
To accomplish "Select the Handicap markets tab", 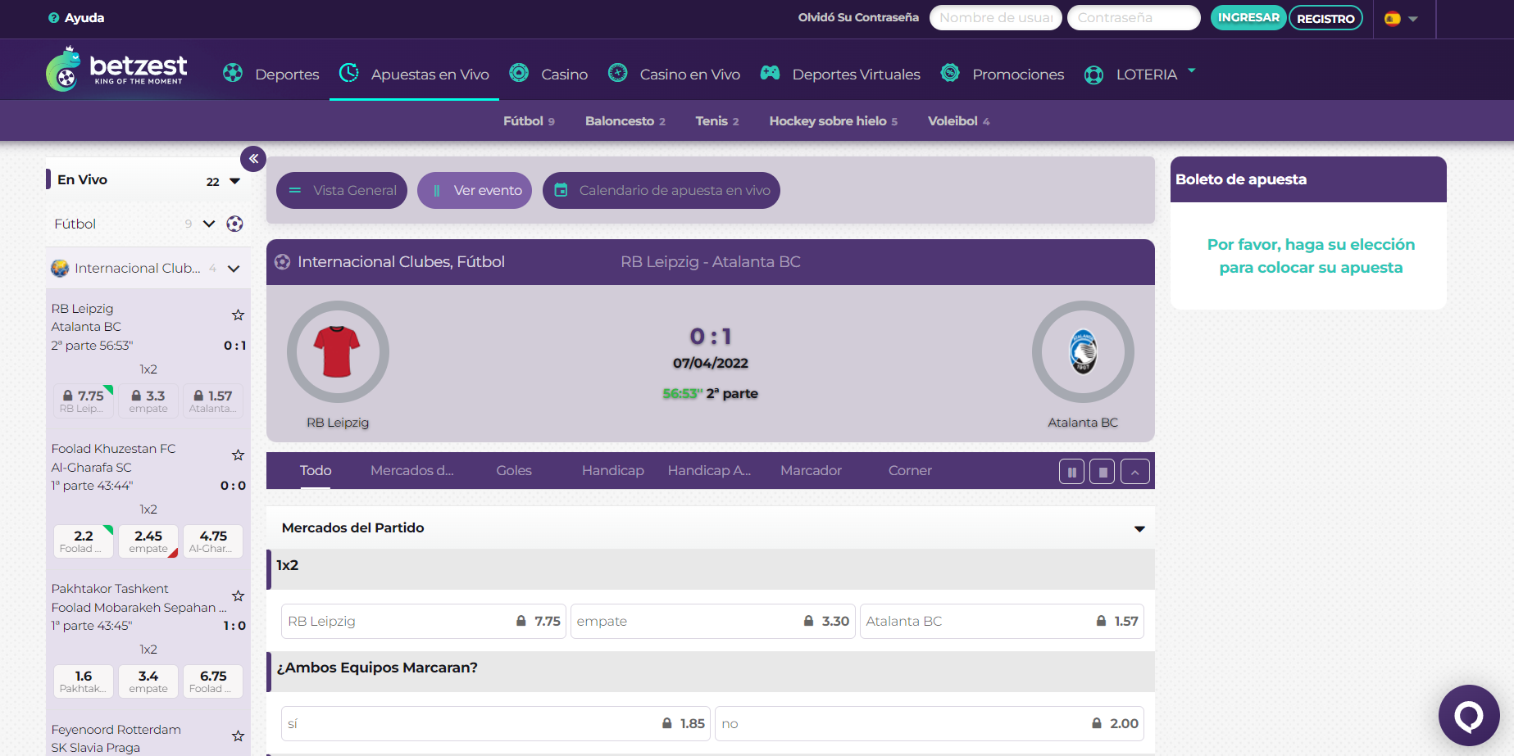I will tap(613, 470).
